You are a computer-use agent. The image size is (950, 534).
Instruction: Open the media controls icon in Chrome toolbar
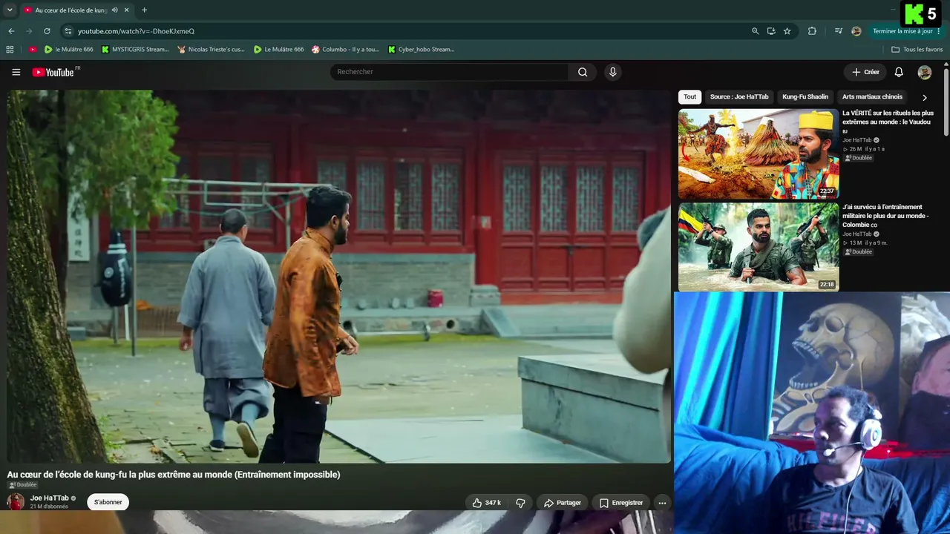point(839,31)
